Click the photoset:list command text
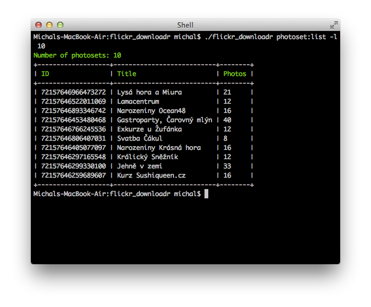The width and height of the screenshot is (371, 307). click(301, 37)
